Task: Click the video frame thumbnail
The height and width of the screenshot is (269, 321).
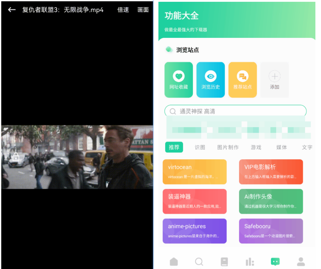Action: point(77,157)
